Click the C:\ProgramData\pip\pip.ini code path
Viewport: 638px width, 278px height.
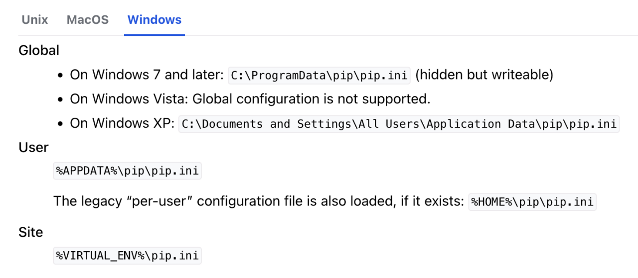click(x=319, y=76)
